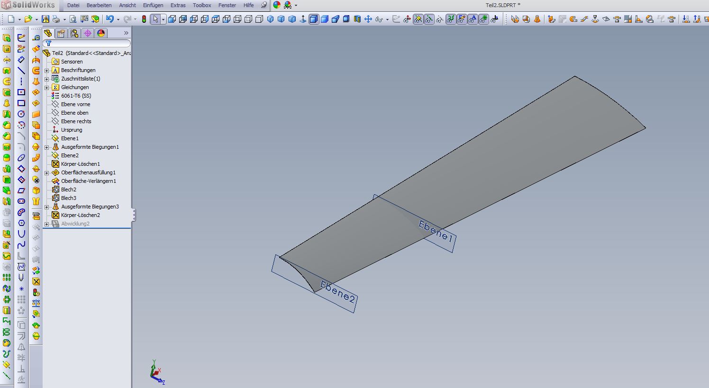The width and height of the screenshot is (709, 388).
Task: Open the Toolbox menu
Action: pos(202,5)
